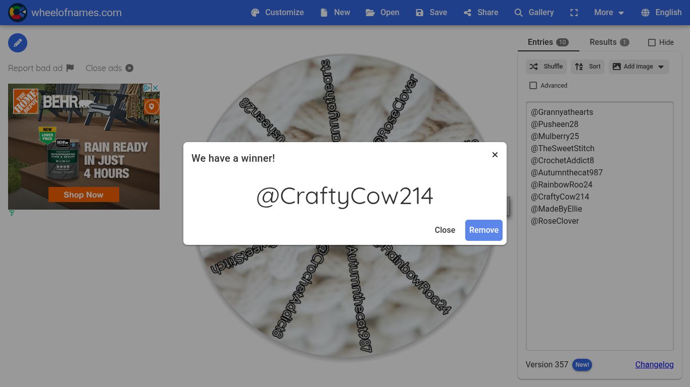Click the New file icon
Image resolution: width=690 pixels, height=387 pixels.
click(324, 13)
